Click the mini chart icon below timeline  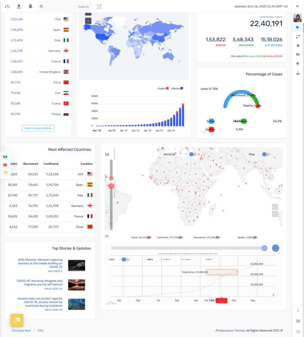coord(111,303)
